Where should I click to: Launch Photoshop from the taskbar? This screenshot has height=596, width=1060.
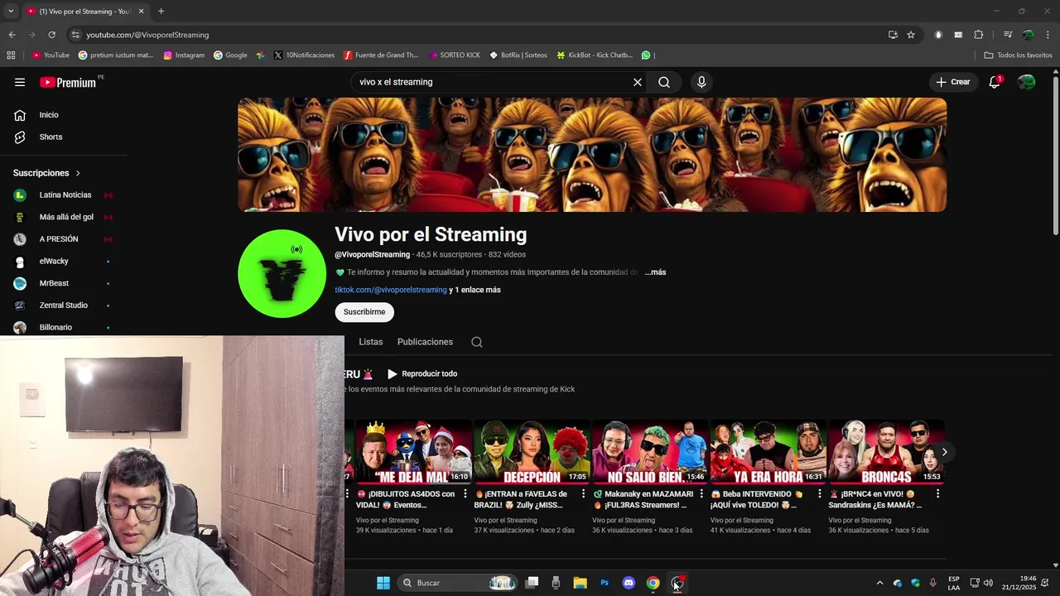605,583
